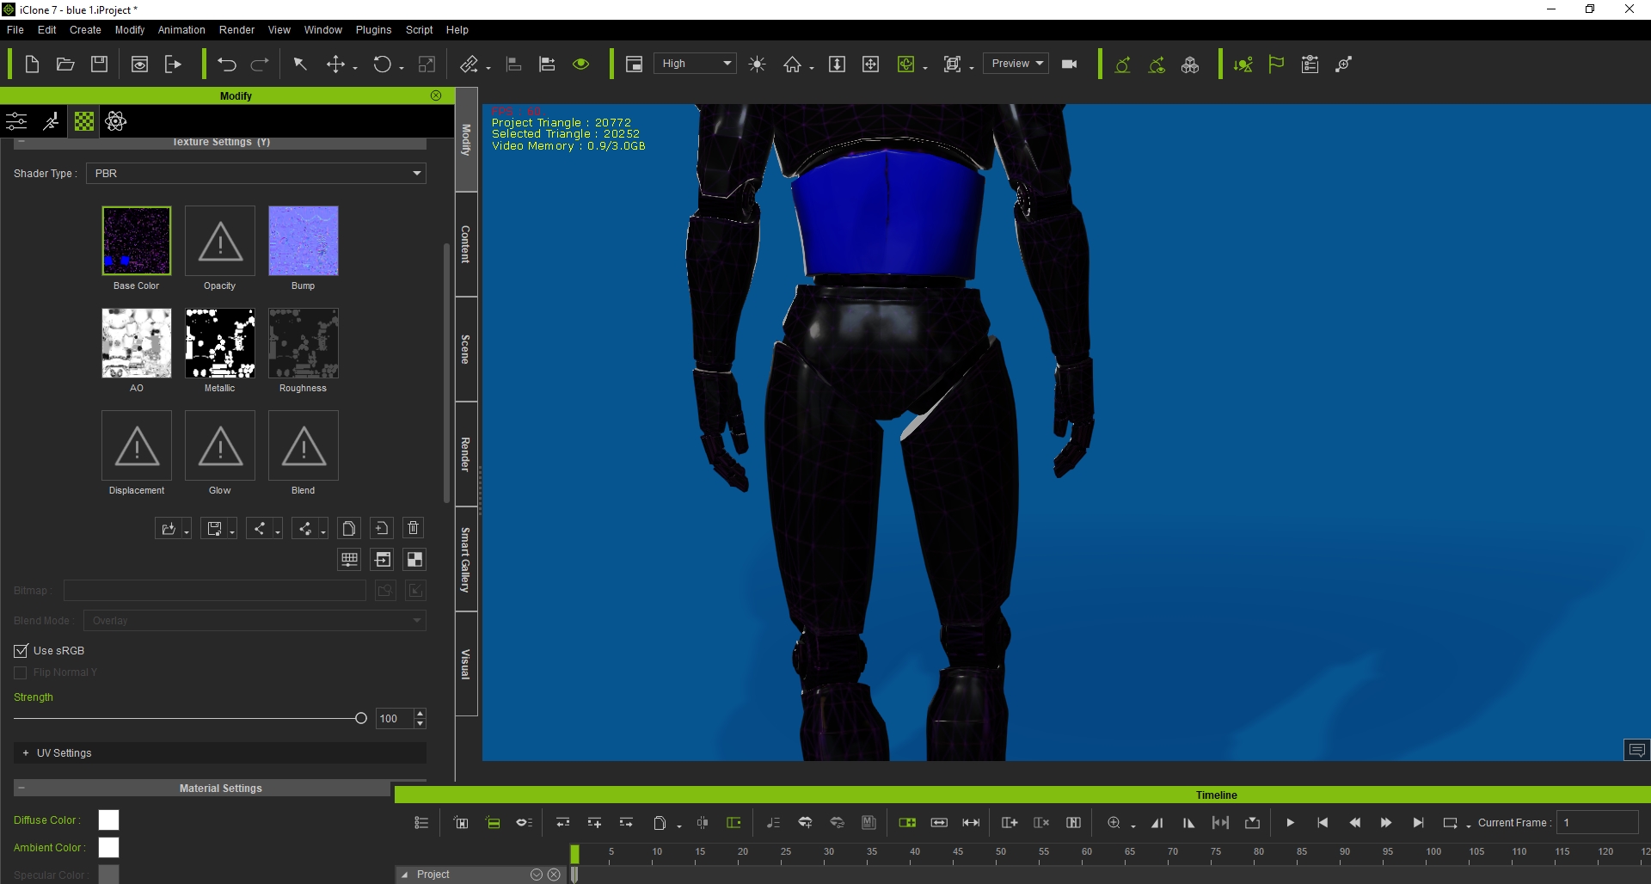Click the Undo arrow icon
1651x884 pixels.
tap(227, 64)
